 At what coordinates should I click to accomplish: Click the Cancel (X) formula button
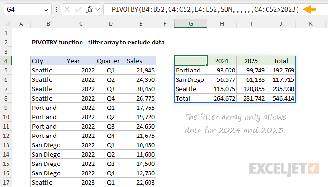point(67,10)
